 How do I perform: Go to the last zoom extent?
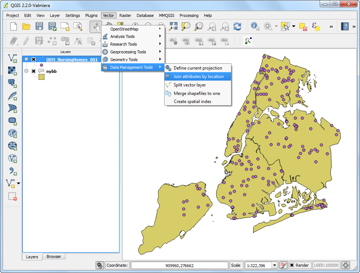tap(212, 26)
